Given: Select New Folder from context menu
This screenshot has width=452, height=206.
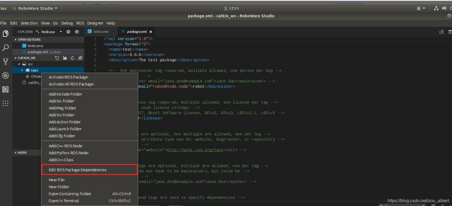Looking at the screenshot, I should click(x=90, y=187).
